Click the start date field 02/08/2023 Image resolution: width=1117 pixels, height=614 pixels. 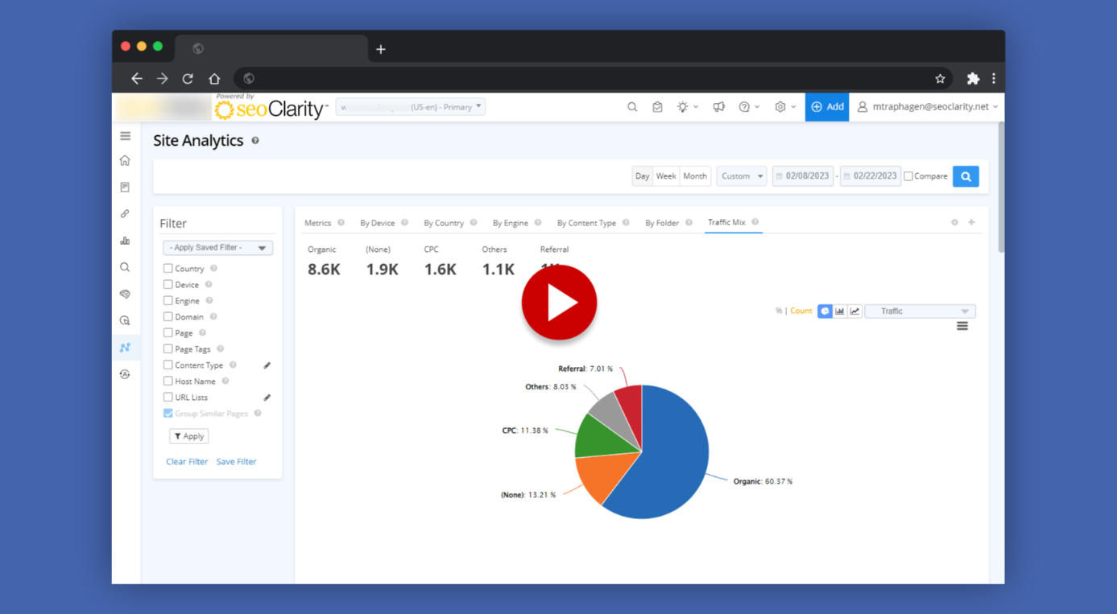(x=803, y=176)
